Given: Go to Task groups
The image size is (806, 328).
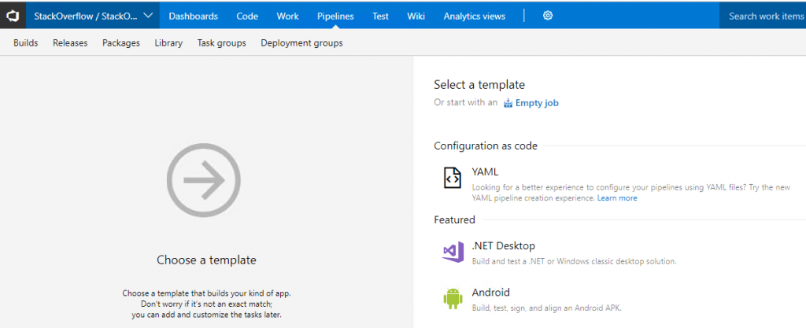Looking at the screenshot, I should (221, 43).
